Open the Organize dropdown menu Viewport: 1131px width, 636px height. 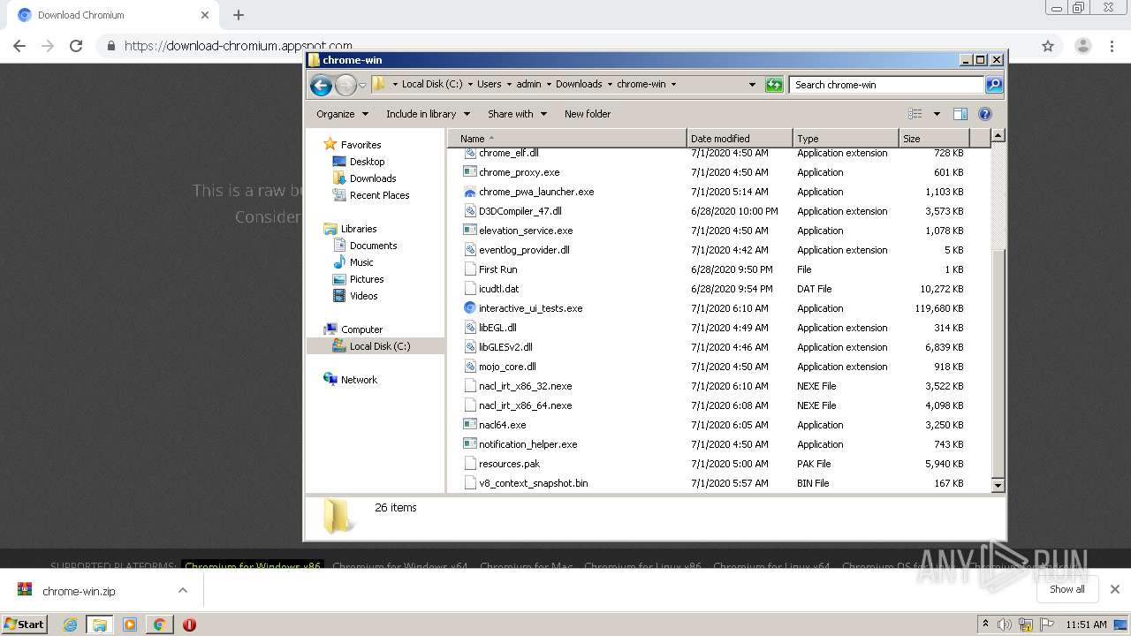pyautogui.click(x=342, y=114)
